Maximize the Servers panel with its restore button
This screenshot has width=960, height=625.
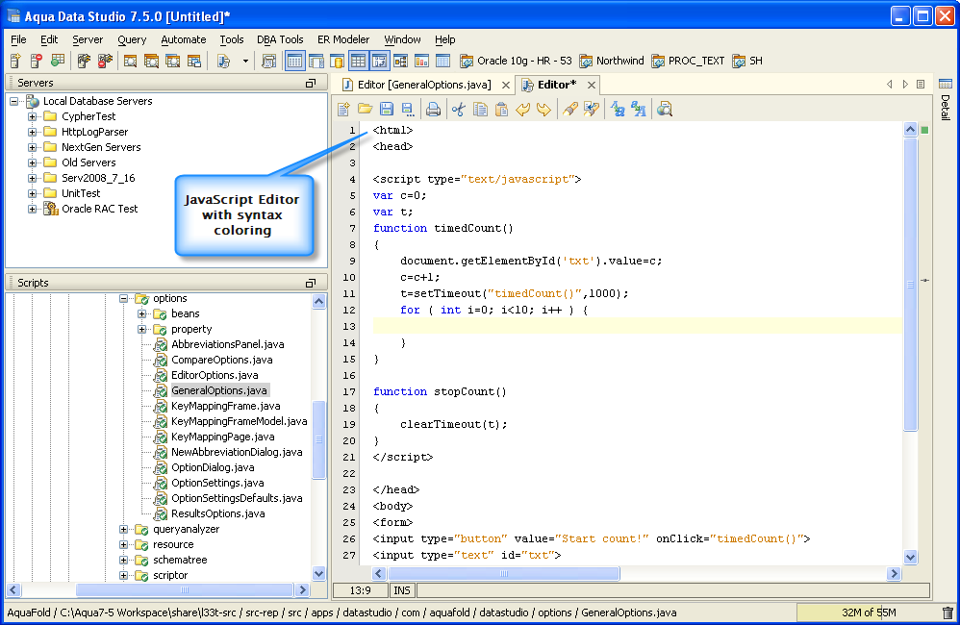point(311,84)
